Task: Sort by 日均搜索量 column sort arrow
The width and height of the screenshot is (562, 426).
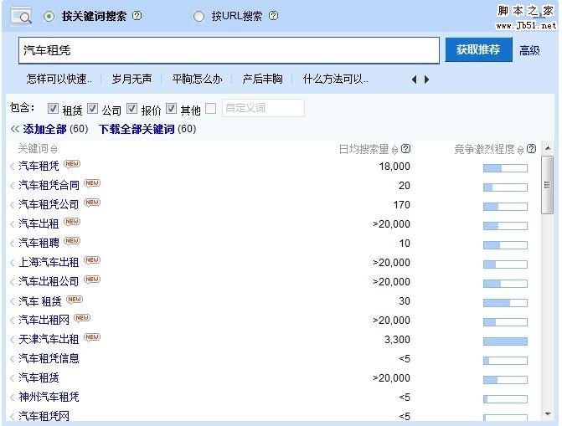Action: (394, 149)
